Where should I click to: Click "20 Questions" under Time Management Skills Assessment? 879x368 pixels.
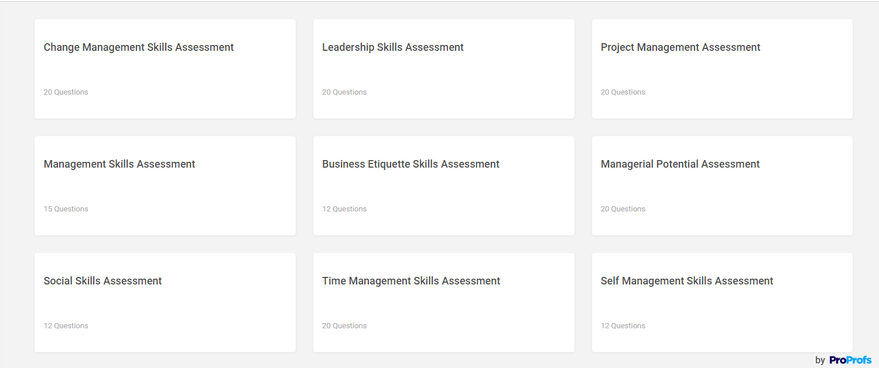click(x=344, y=326)
